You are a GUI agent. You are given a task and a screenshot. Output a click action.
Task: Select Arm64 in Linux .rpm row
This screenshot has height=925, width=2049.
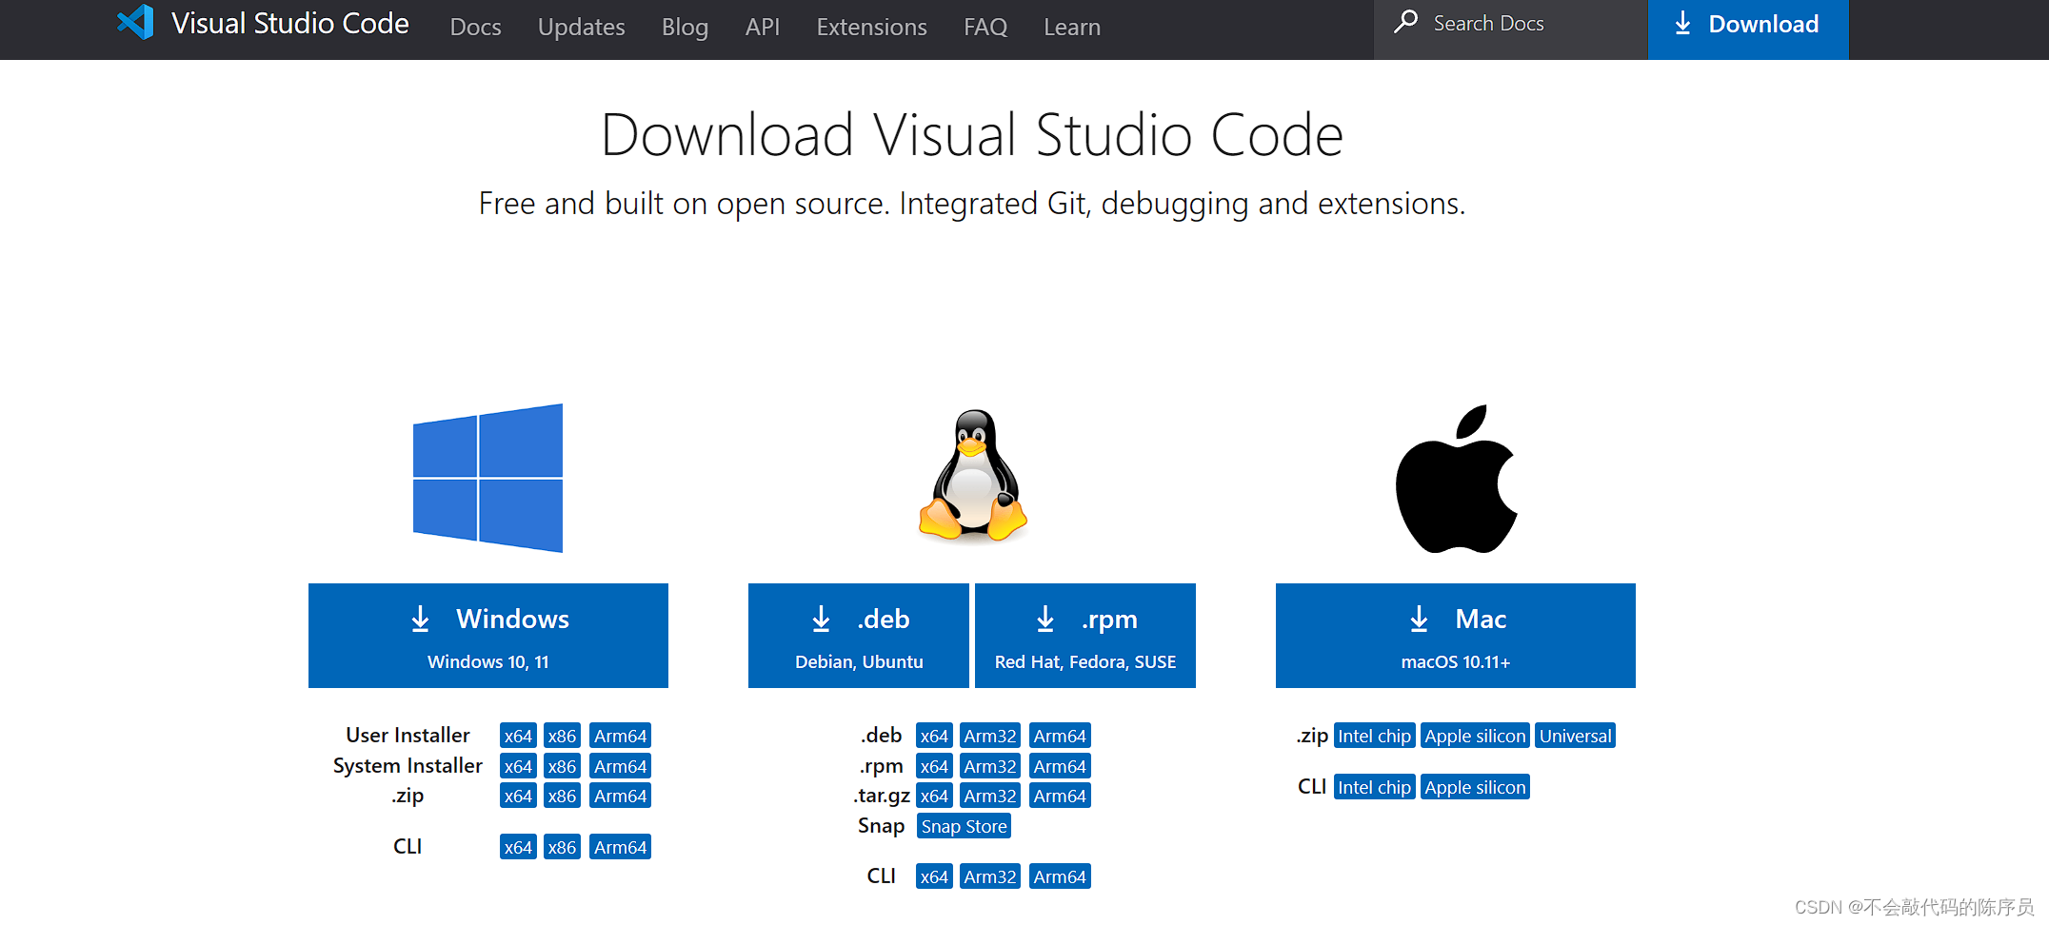(x=1060, y=766)
